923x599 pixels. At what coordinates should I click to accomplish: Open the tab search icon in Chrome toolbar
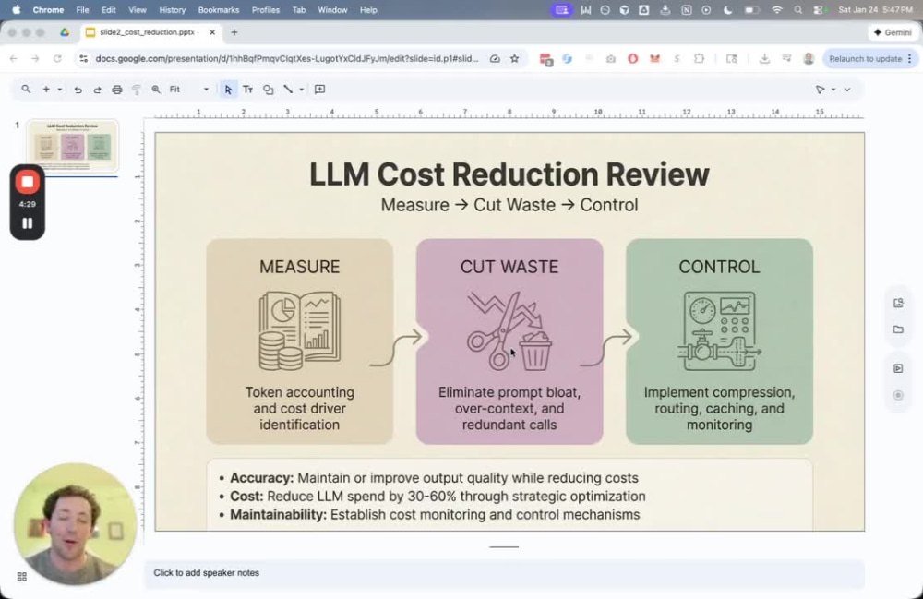pyautogui.click(x=732, y=59)
